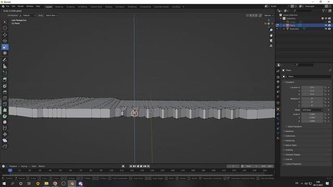Image resolution: width=333 pixels, height=187 pixels.
Task: Toggle the Collection exclude checkbox in the outliner
Action: [x=323, y=19]
